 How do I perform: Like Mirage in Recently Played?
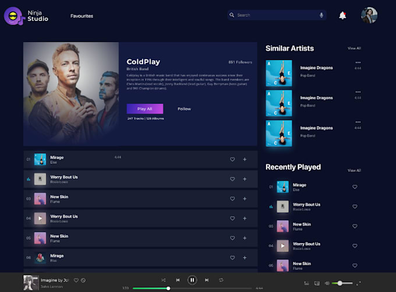click(355, 187)
